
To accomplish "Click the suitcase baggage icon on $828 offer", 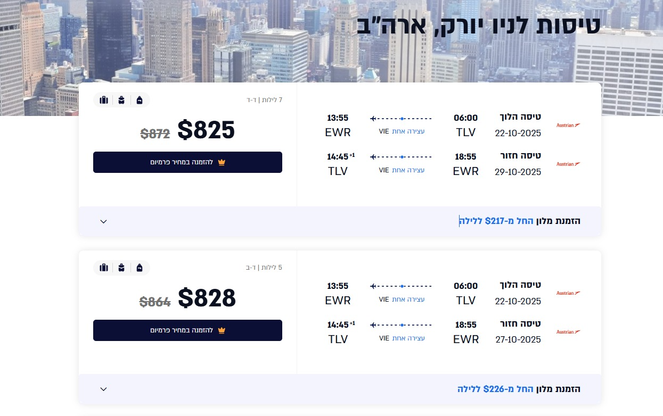I will pyautogui.click(x=104, y=268).
